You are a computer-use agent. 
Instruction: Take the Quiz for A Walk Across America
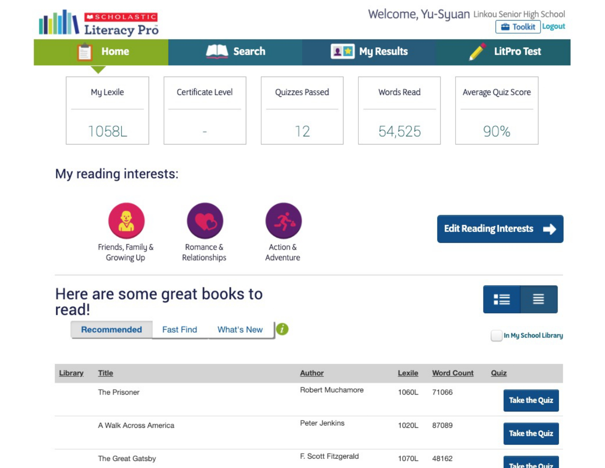pyautogui.click(x=531, y=433)
